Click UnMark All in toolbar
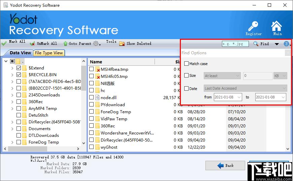 43,43
